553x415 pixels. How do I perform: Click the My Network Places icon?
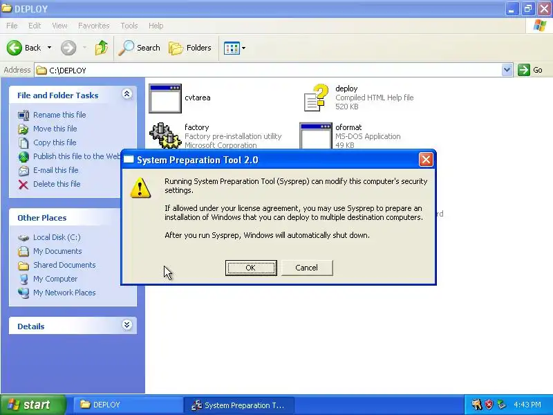tap(24, 293)
